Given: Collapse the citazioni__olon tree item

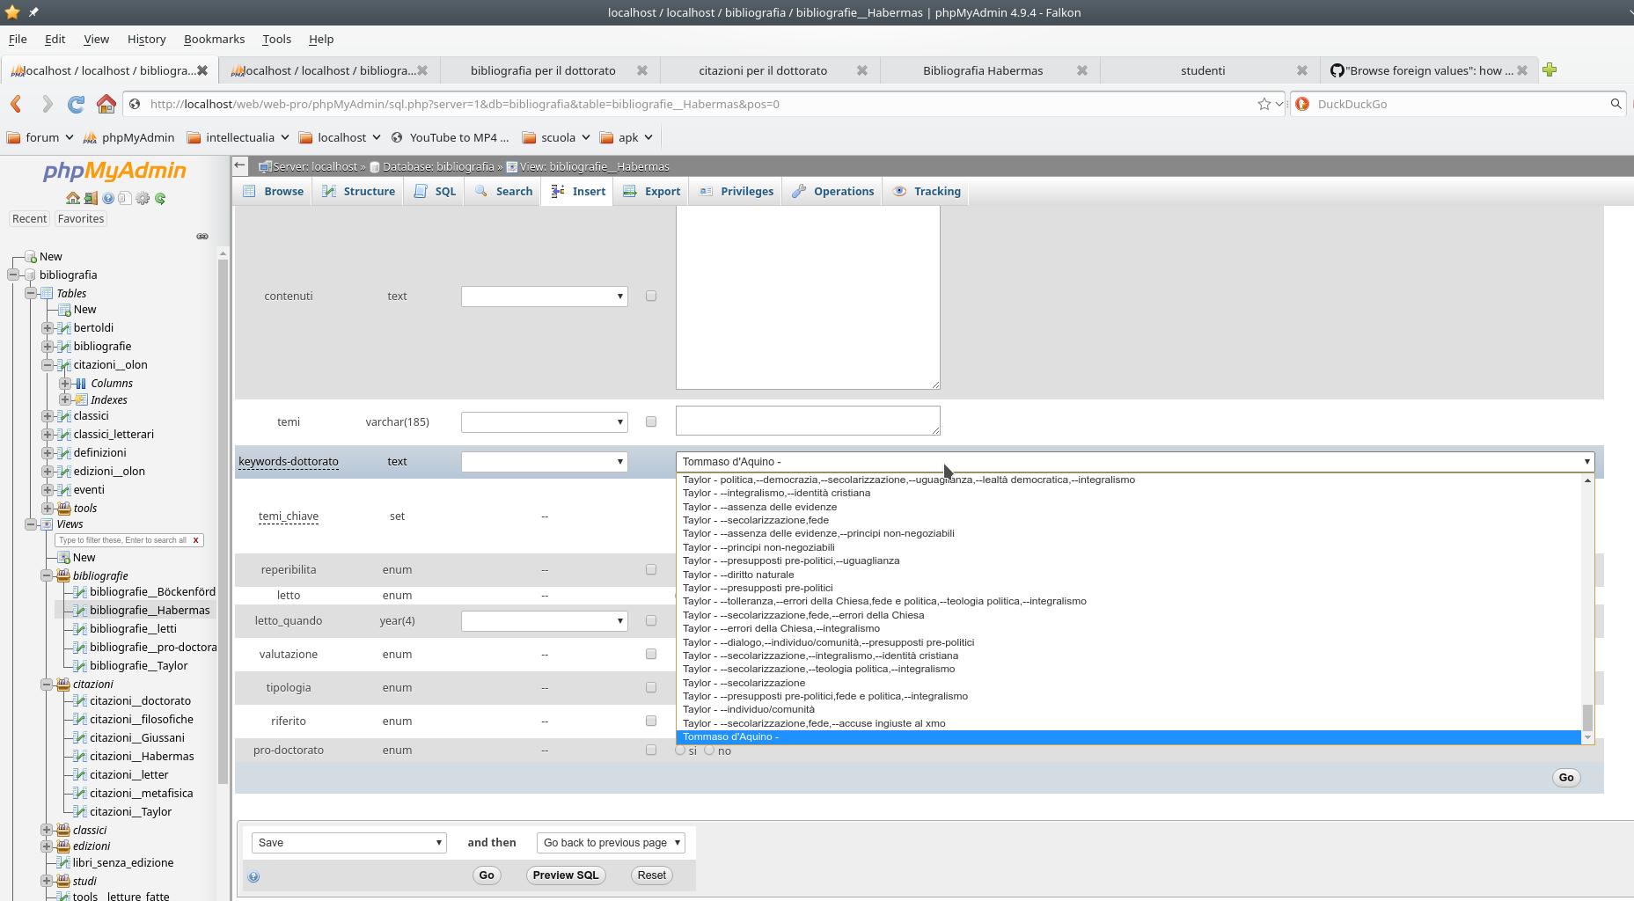Looking at the screenshot, I should (49, 364).
